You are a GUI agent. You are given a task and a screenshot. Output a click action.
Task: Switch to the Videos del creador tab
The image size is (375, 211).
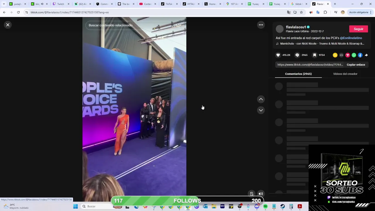pos(345,74)
